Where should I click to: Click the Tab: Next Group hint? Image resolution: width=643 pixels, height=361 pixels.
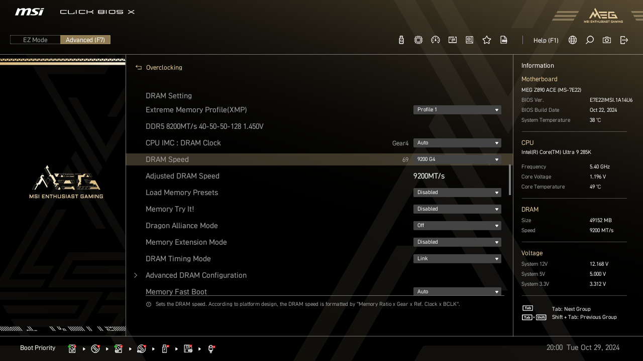tap(571, 309)
